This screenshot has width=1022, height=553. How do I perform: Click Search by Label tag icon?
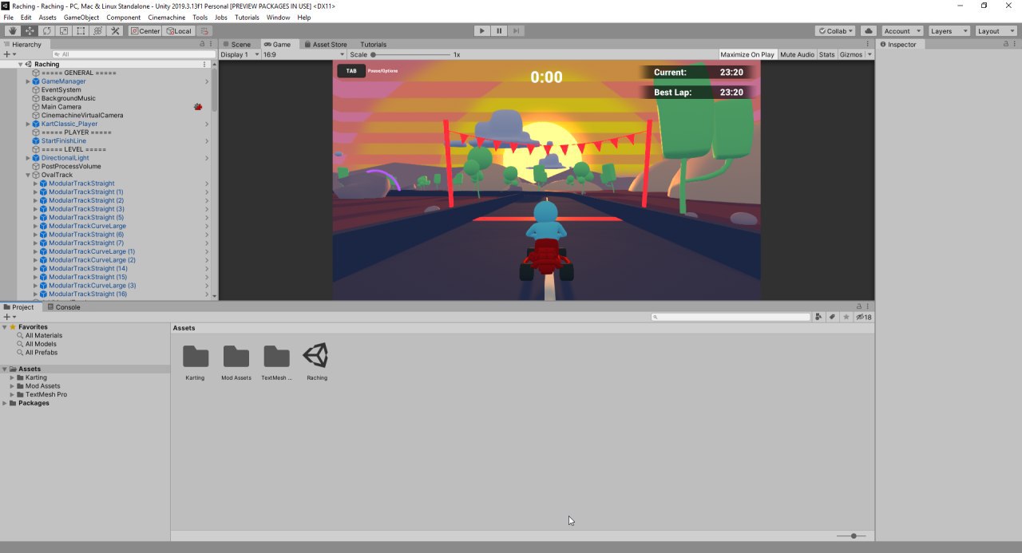[x=832, y=317]
